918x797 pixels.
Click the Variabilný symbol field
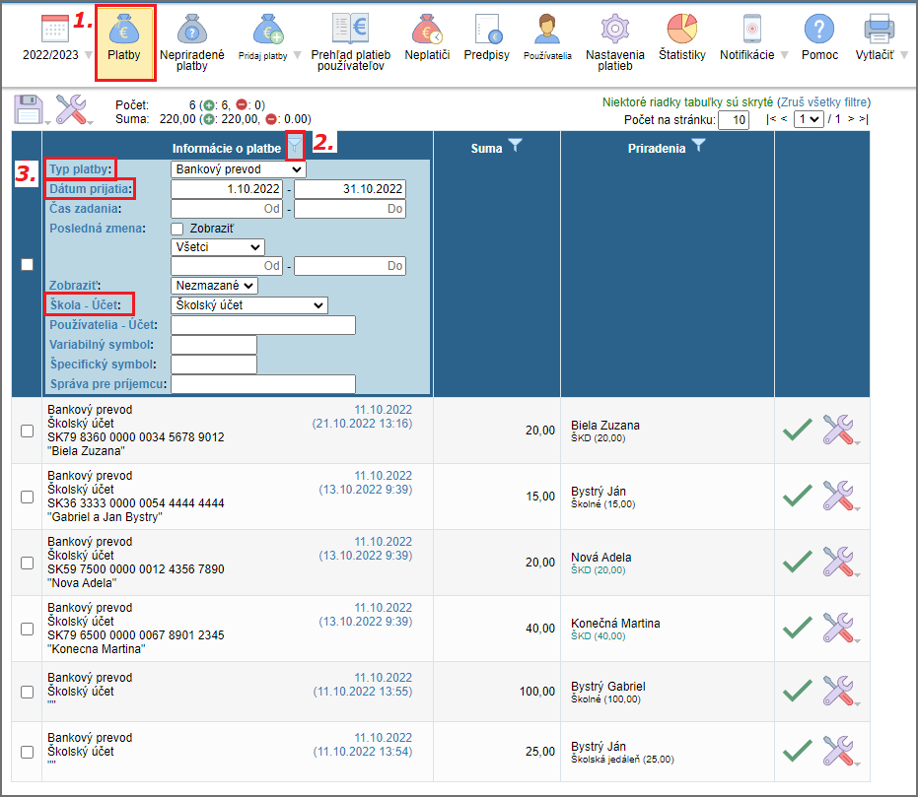pyautogui.click(x=214, y=345)
